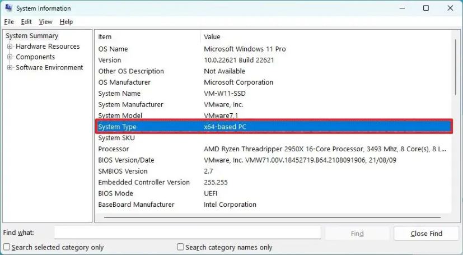Click the horizontal scrollbar below the list

coord(272,217)
